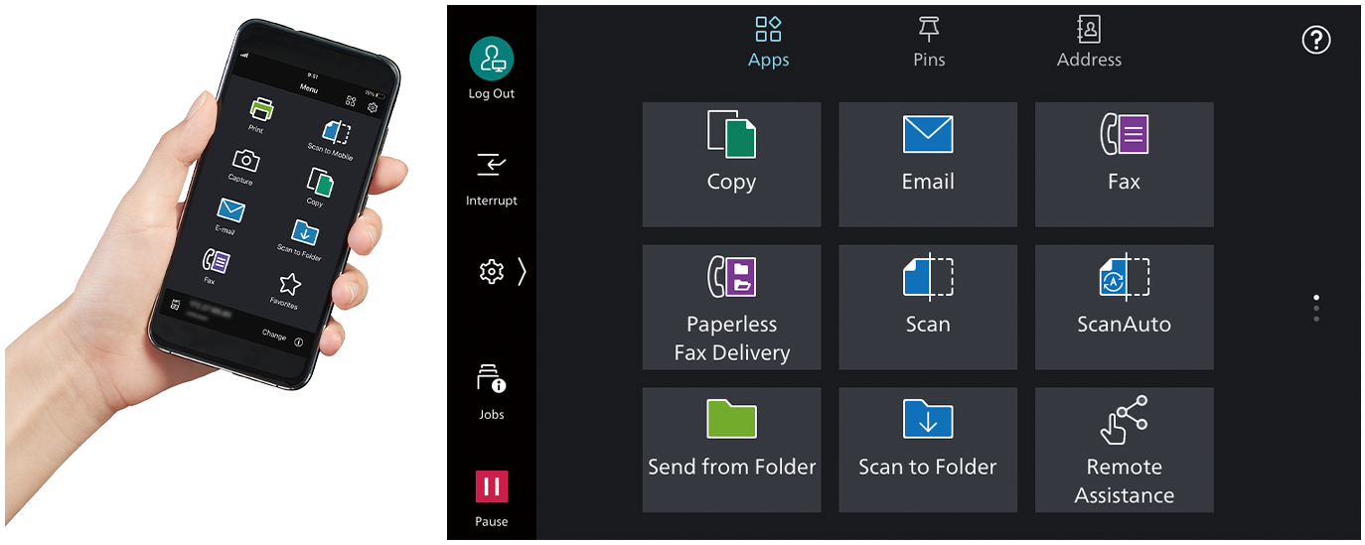
Task: Select Paperless Fax Delivery
Action: [731, 307]
